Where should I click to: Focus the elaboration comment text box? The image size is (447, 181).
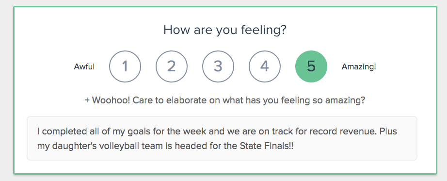(222, 138)
